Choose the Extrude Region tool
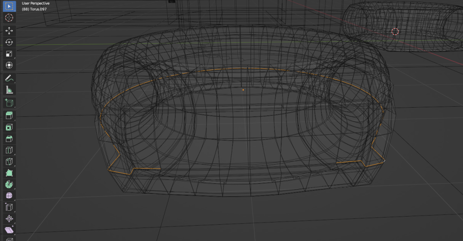The image size is (463, 241). point(9,116)
